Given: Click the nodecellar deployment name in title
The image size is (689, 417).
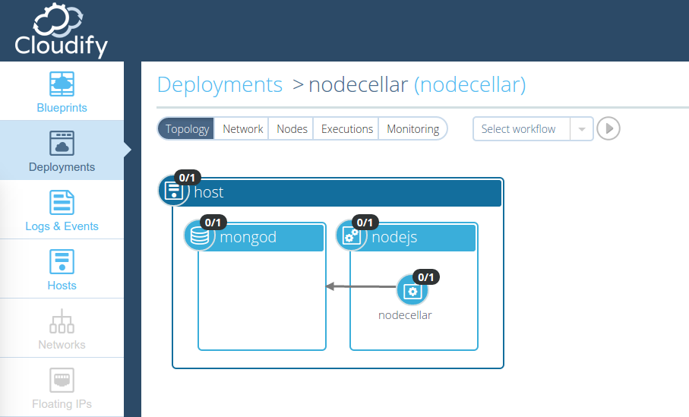Looking at the screenshot, I should [359, 85].
